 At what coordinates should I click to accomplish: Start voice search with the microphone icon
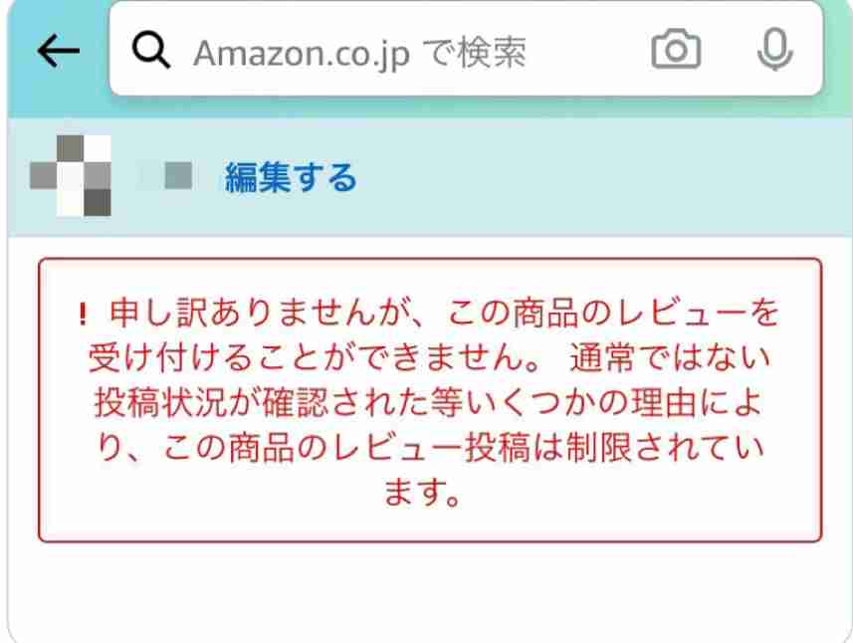774,50
